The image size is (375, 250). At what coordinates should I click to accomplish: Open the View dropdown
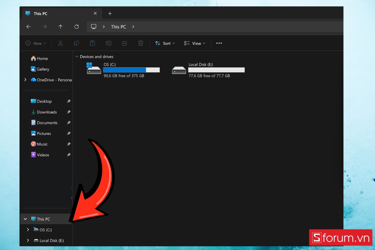[194, 43]
